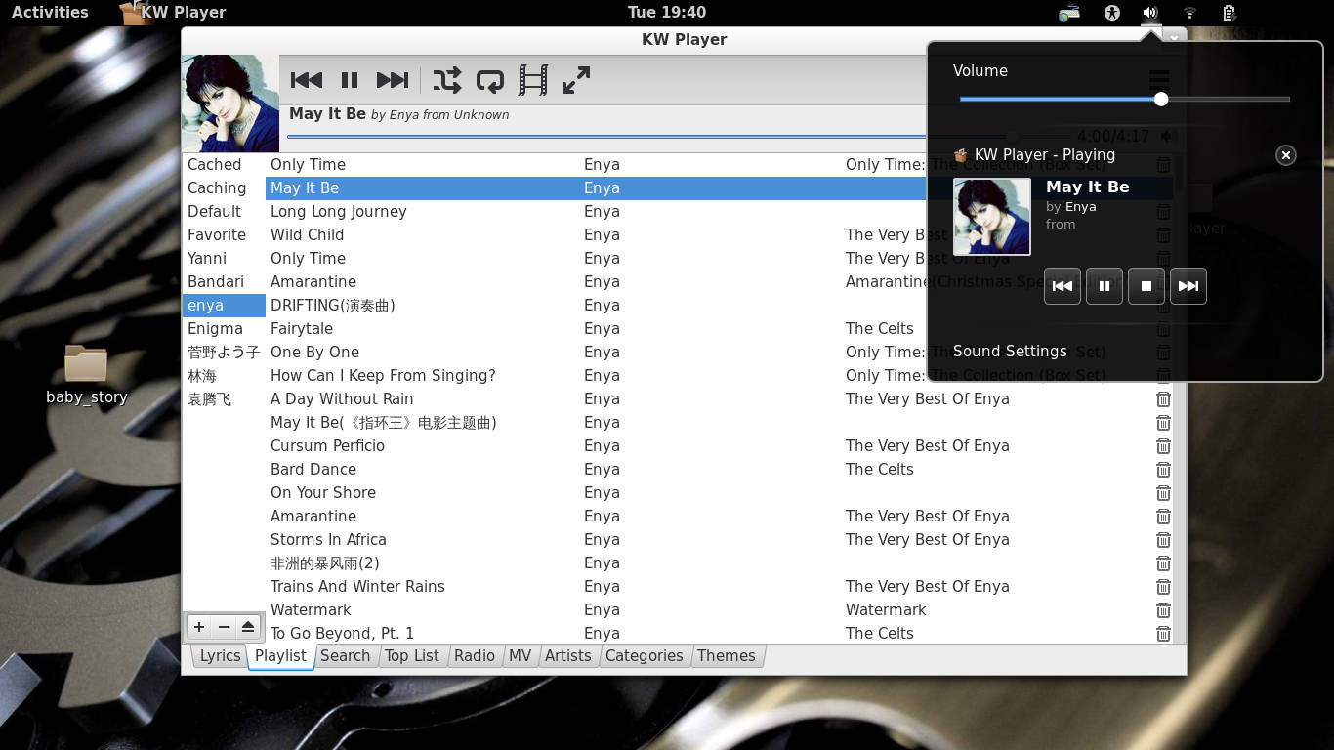The height and width of the screenshot is (750, 1334).
Task: Open the MV film strip icon
Action: tap(533, 80)
